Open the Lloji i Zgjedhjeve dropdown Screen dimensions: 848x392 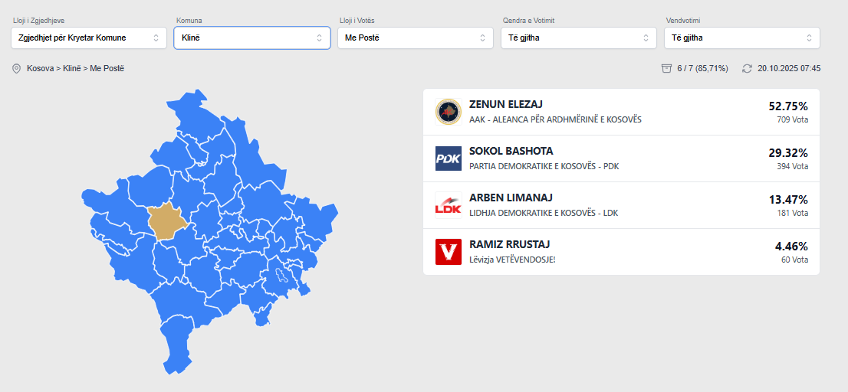88,38
